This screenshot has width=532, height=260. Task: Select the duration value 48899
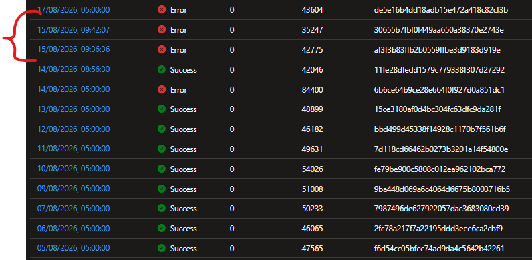coord(313,109)
